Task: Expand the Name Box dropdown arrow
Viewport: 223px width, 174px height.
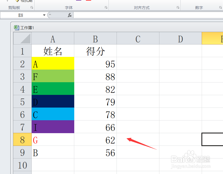Action: pyautogui.click(x=44, y=15)
